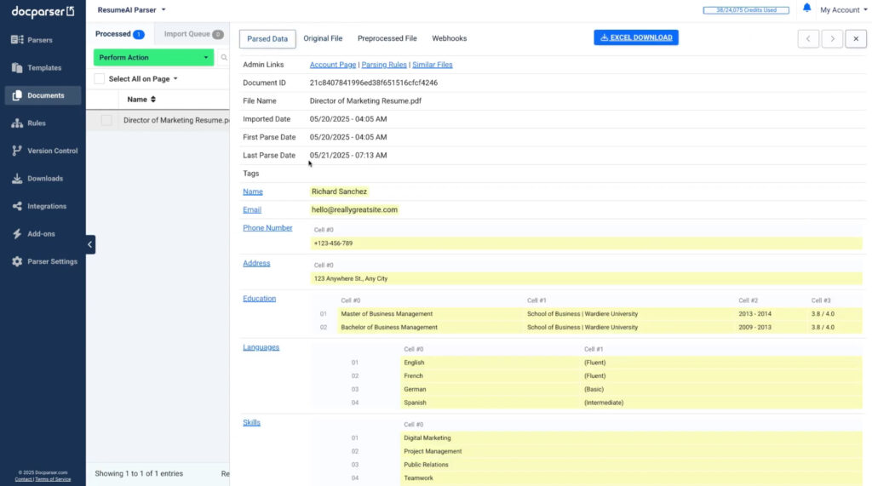Click the Email field link
Image resolution: width=872 pixels, height=486 pixels.
pyautogui.click(x=252, y=209)
